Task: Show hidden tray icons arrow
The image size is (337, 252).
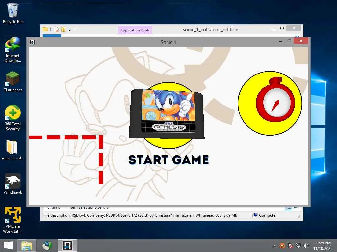Action: click(x=274, y=246)
